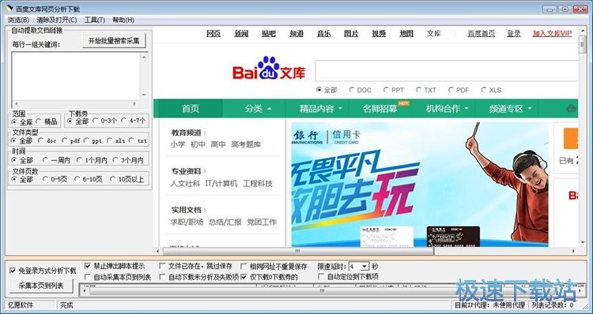Click the Baidu Wenku search input box
This screenshot has width=593, height=314.
click(x=447, y=70)
